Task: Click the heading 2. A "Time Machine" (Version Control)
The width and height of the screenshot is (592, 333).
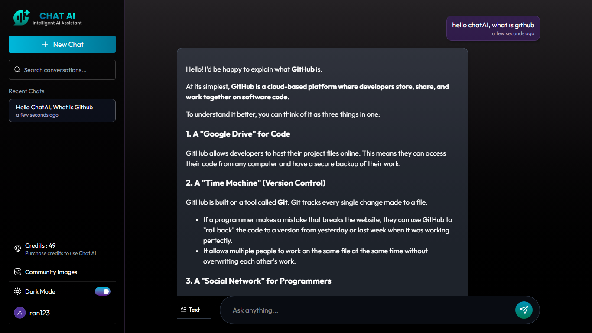Action: 256,183
